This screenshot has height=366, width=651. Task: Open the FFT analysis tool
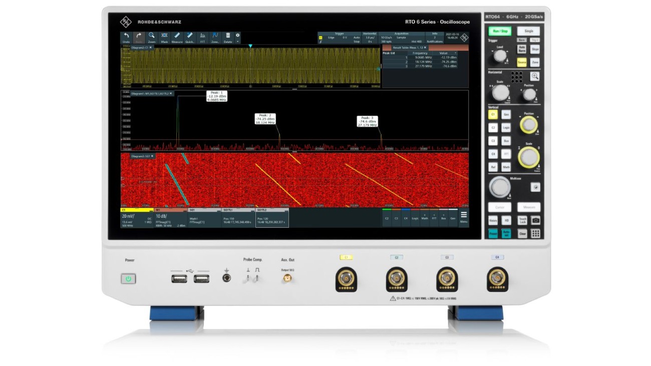(202, 35)
